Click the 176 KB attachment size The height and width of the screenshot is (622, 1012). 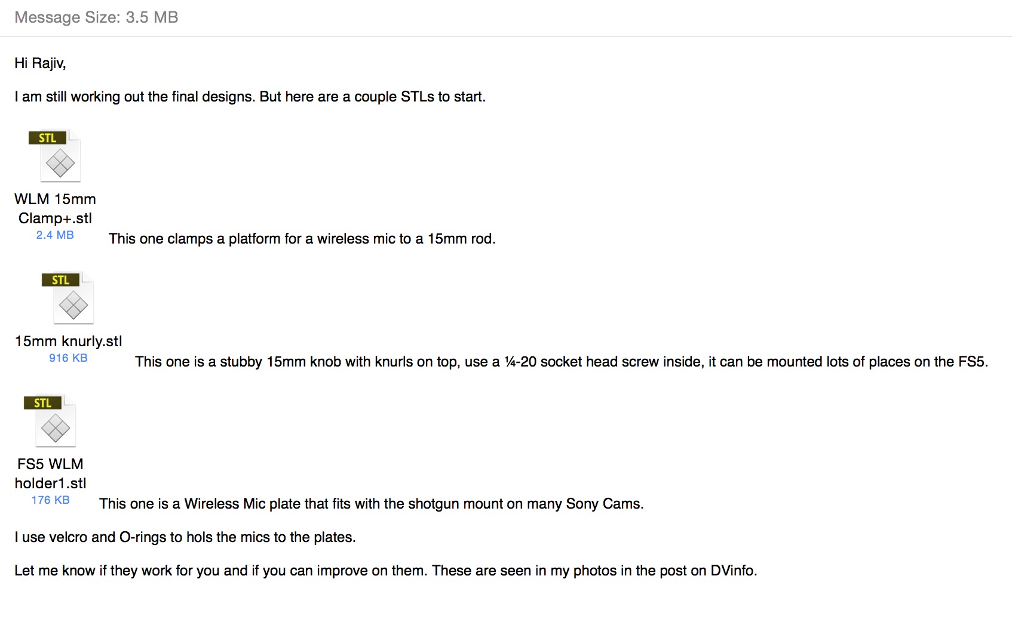tap(50, 500)
